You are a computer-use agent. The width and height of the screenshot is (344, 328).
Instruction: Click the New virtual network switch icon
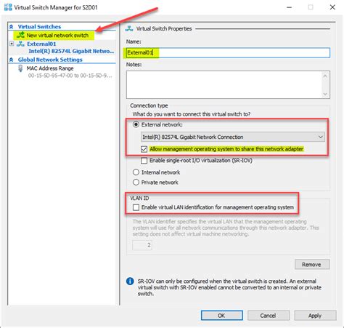point(21,35)
